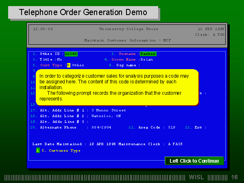Click the WISL label in the footer
Viewport: 244px width, 183px height.
(197, 177)
